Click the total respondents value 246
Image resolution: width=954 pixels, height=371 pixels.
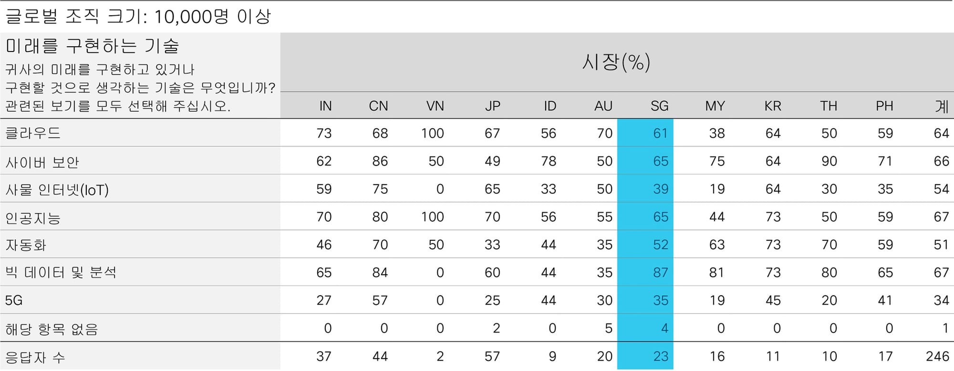pos(937,356)
